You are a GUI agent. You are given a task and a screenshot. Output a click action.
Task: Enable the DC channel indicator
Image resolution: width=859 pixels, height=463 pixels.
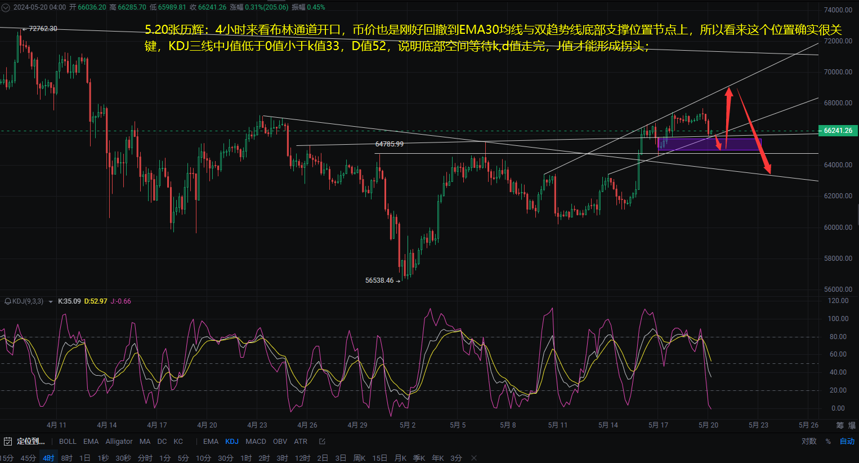pos(162,442)
